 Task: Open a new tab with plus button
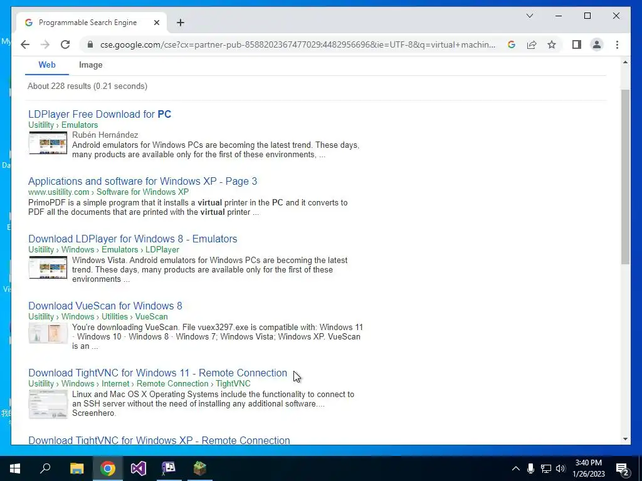[x=180, y=23]
